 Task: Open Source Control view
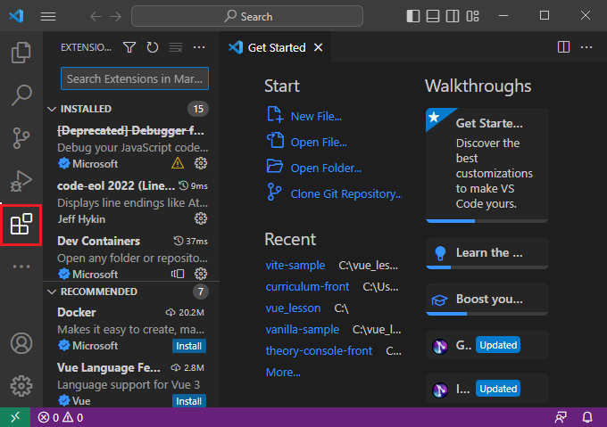point(21,137)
